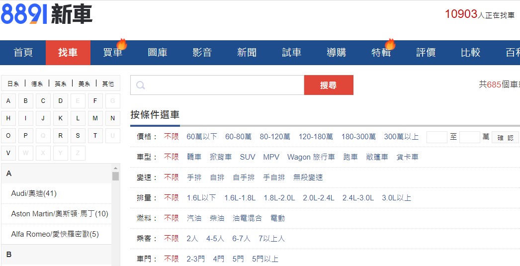This screenshot has width=520, height=266.
Task: Pick letter K brand filter
Action: point(60,118)
